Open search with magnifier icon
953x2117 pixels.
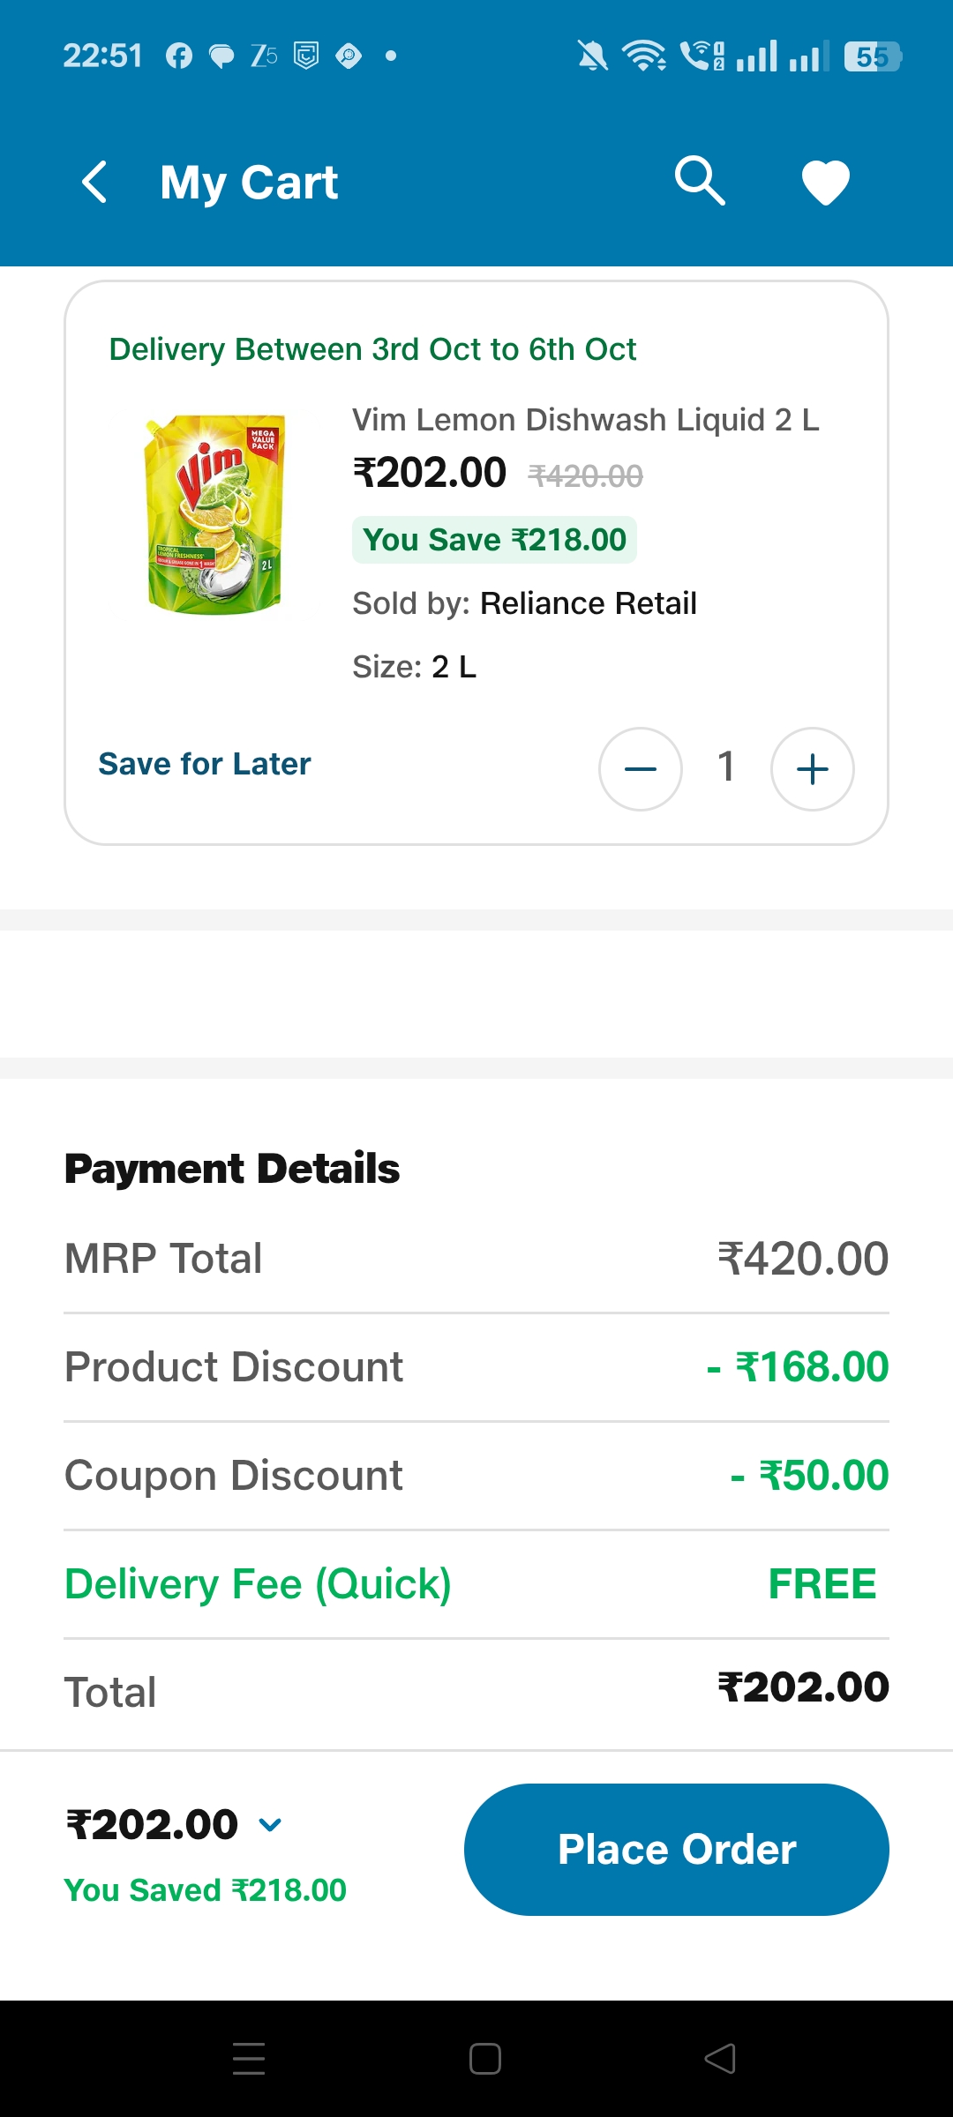click(700, 181)
